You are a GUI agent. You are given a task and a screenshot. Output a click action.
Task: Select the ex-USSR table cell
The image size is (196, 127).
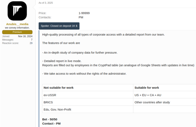(x=50, y=95)
